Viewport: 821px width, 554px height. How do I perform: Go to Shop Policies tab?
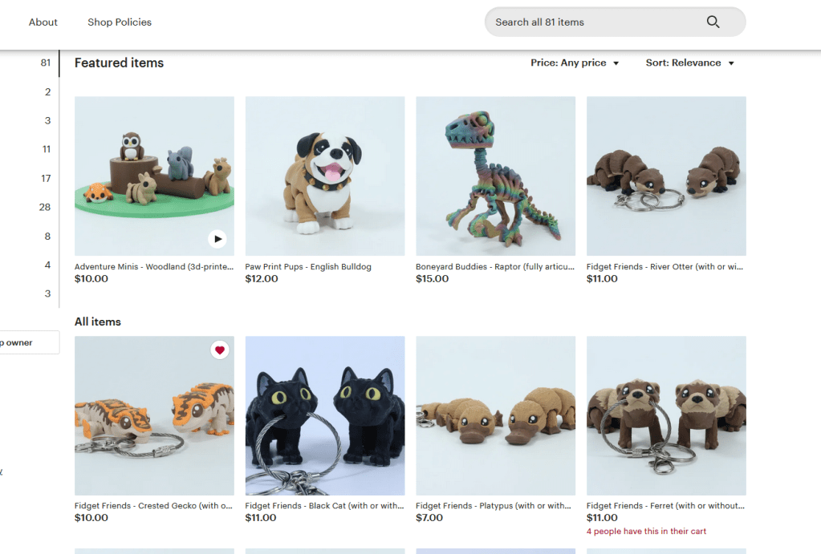(x=120, y=22)
